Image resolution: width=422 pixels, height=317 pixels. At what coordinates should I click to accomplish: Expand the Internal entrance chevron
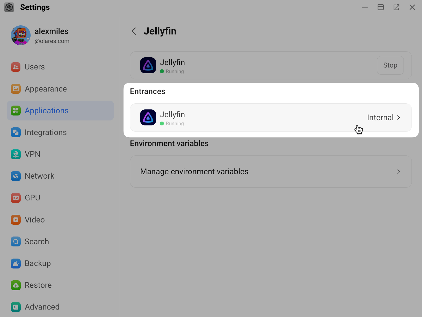(399, 117)
